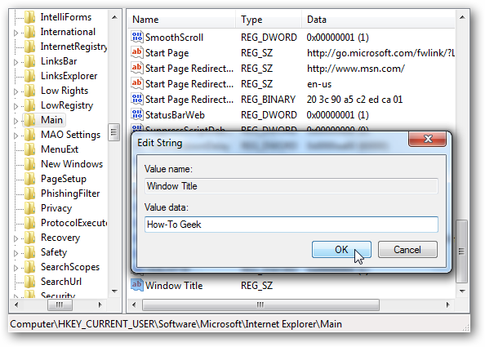The image size is (485, 347).
Task: Click the Main folder icon
Action: tap(29, 120)
